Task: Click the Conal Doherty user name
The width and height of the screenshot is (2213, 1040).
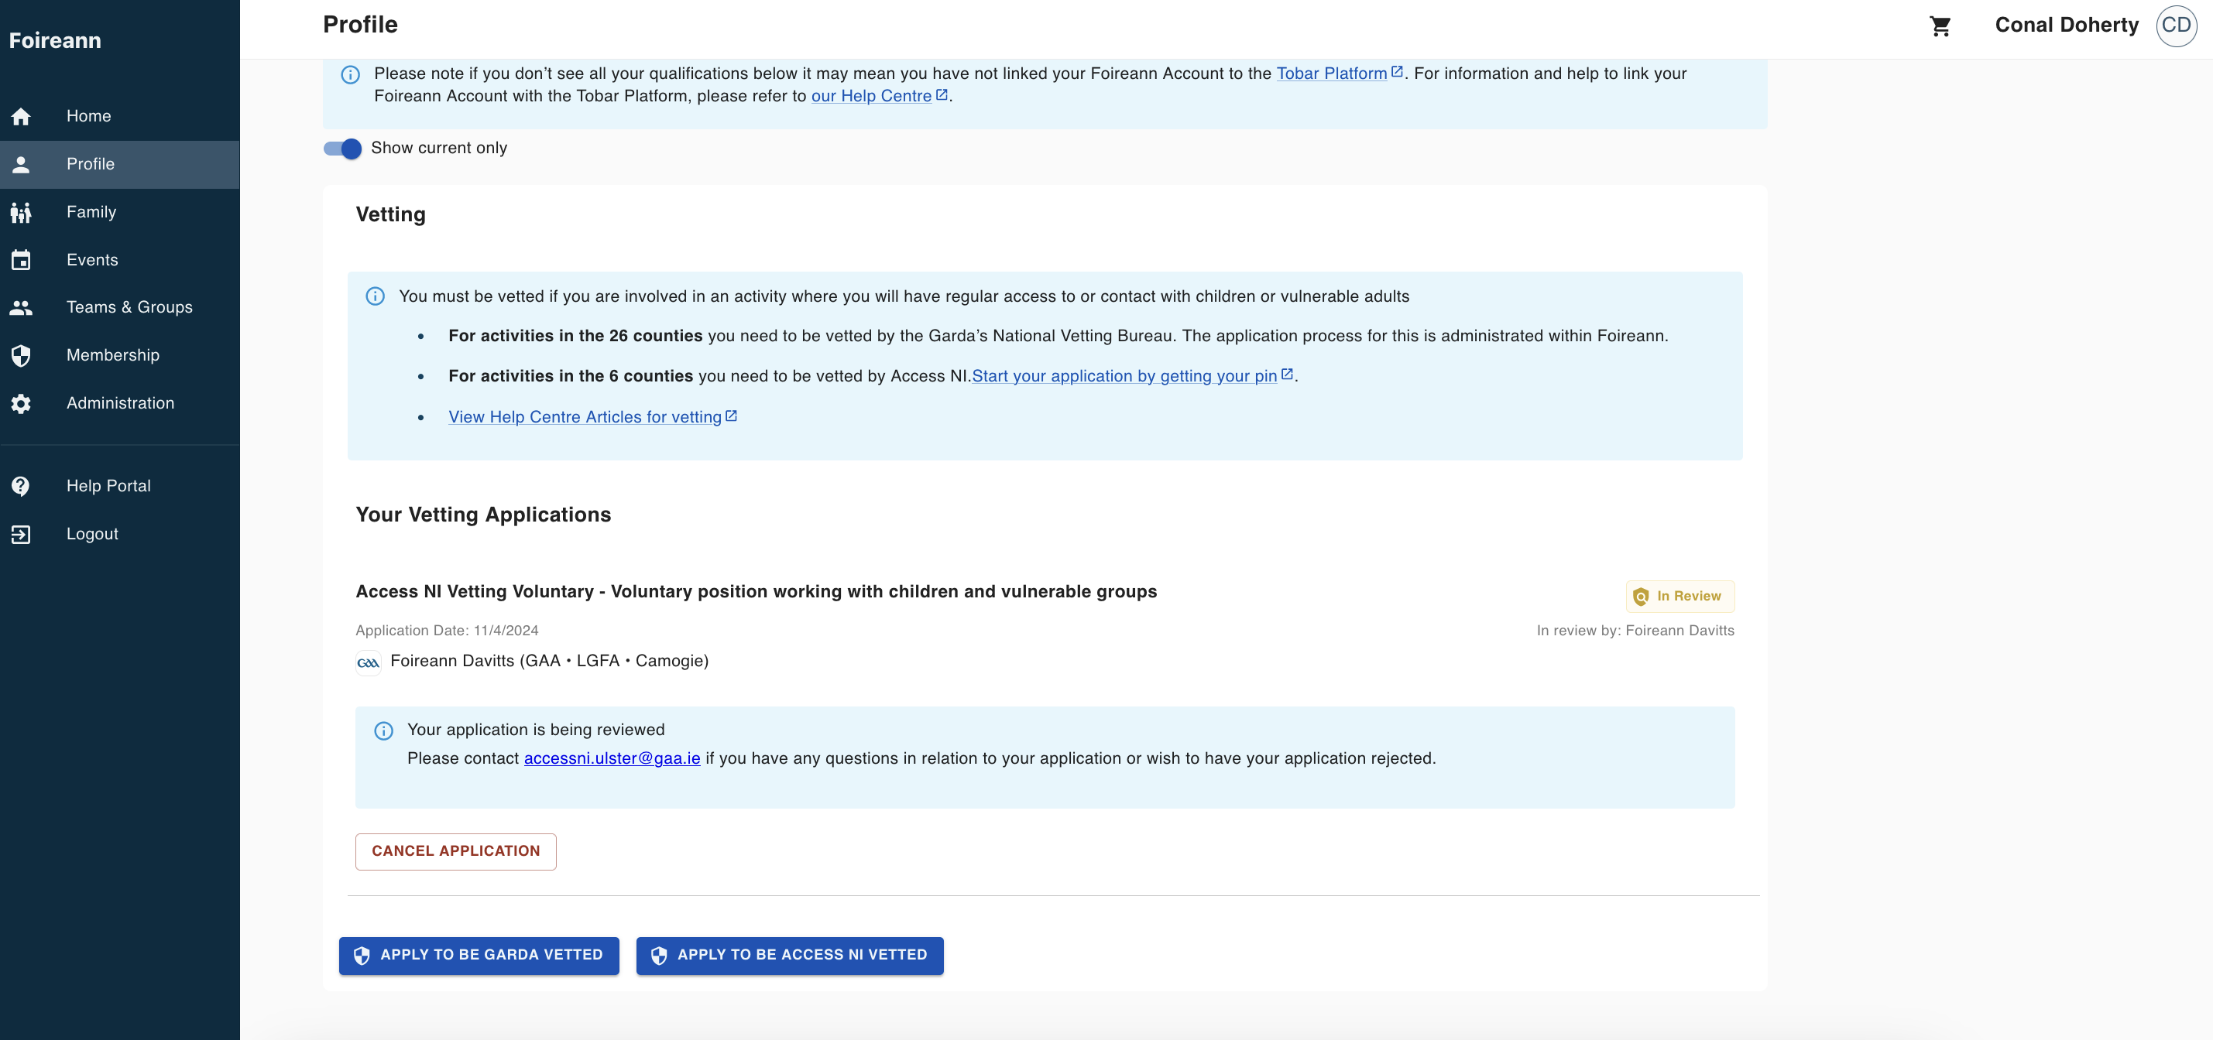Action: 2067,25
